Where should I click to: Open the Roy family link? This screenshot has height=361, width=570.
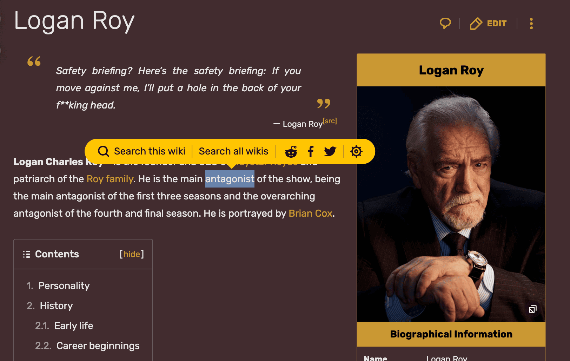[110, 179]
